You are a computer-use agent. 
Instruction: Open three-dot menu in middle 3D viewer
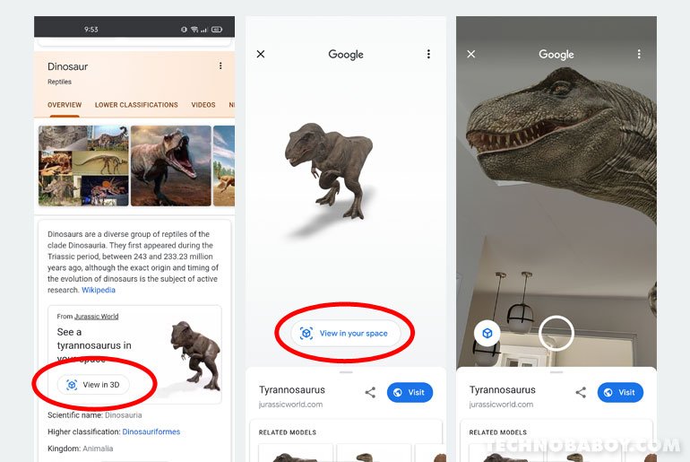[x=428, y=54]
